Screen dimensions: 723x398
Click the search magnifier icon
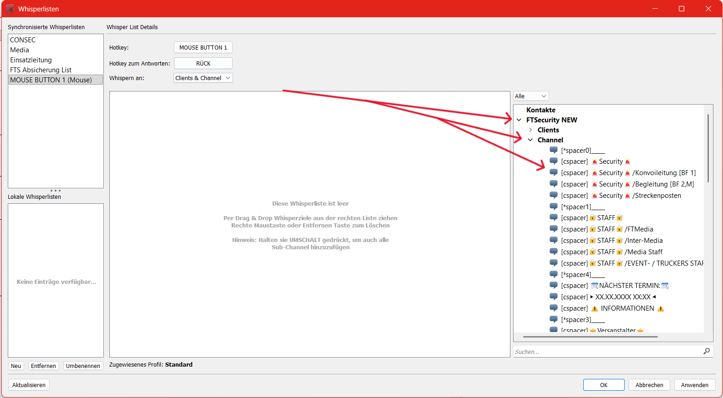point(706,351)
